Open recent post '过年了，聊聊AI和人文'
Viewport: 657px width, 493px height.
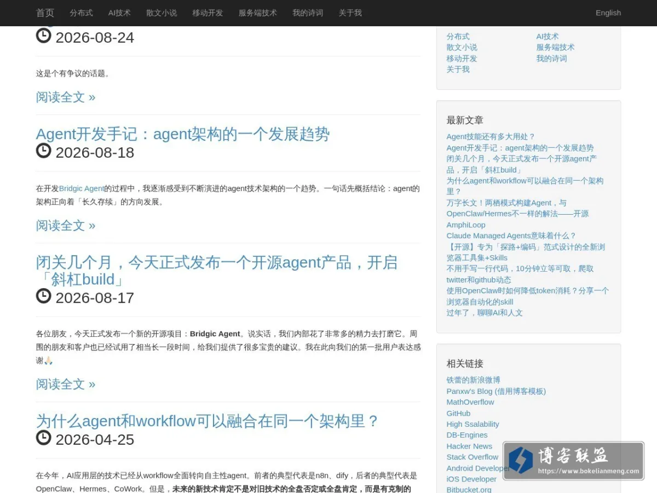coord(485,313)
